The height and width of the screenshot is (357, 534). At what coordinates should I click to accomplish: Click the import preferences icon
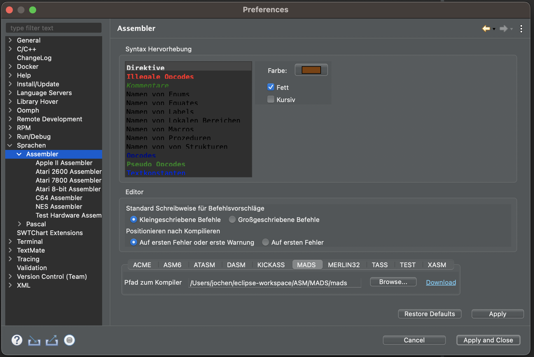pyautogui.click(x=34, y=340)
